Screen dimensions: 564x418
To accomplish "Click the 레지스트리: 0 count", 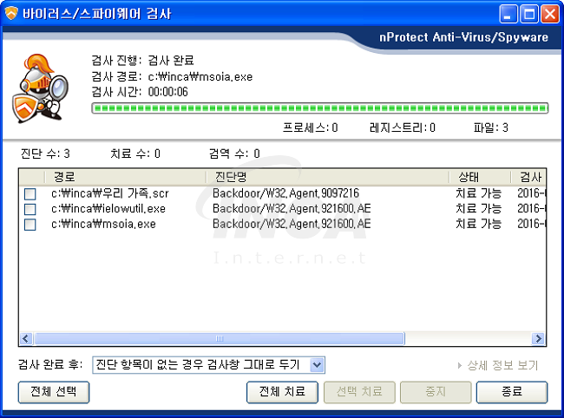I will (403, 128).
